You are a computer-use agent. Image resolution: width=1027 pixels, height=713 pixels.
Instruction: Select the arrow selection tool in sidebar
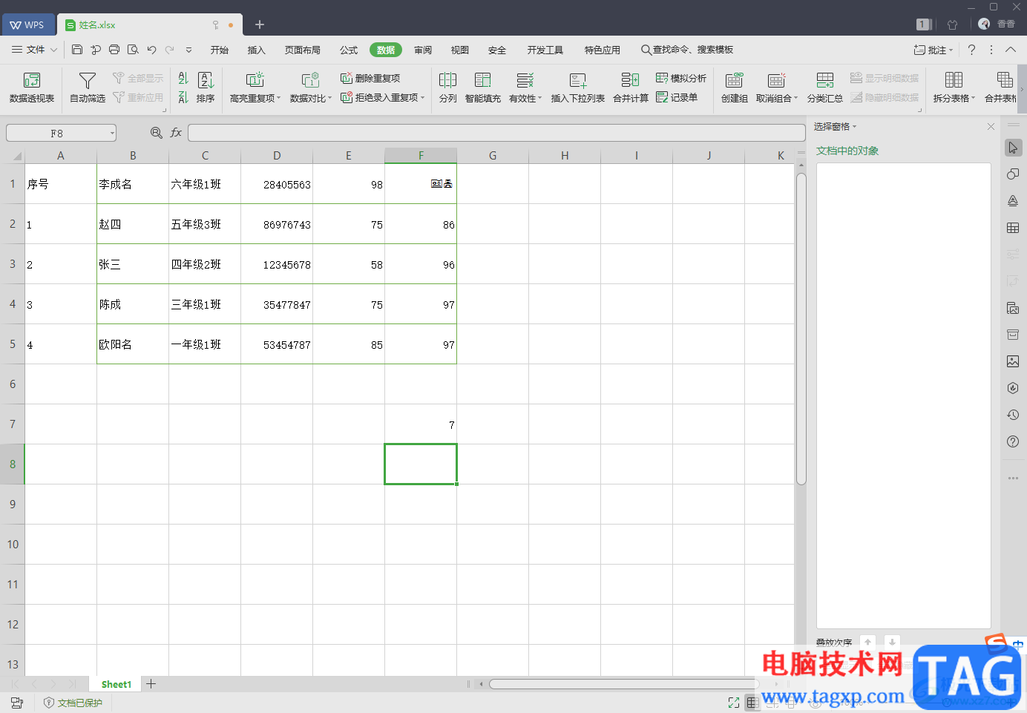(x=1013, y=148)
